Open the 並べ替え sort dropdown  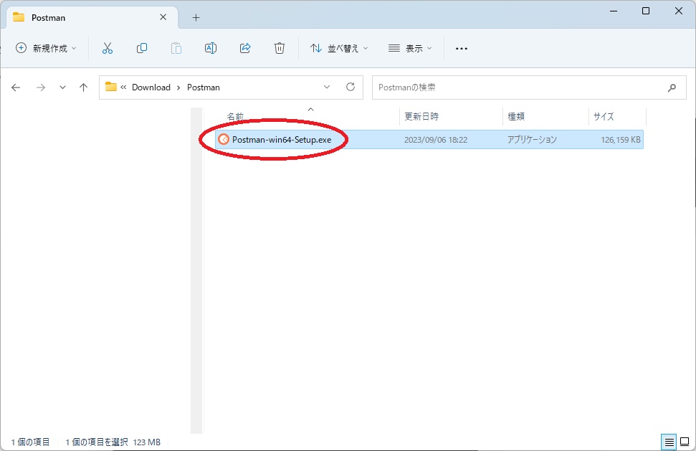(339, 48)
